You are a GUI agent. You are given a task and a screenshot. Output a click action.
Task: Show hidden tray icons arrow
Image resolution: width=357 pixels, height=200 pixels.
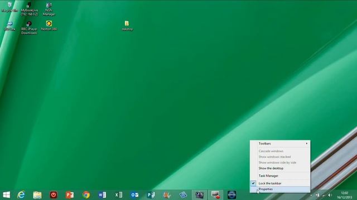click(x=311, y=195)
